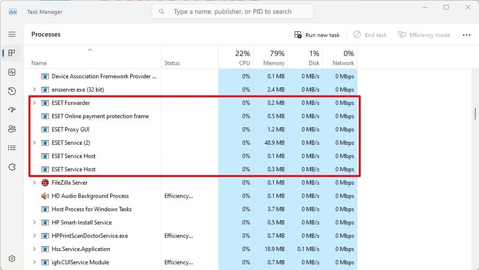479x270 pixels.
Task: Click the 1.2 MB memory value
Action: 276,130
